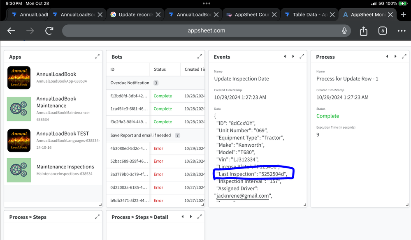This screenshot has height=240, width=411.
Task: Open the browser more options menu
Action: pyautogui.click(x=401, y=31)
